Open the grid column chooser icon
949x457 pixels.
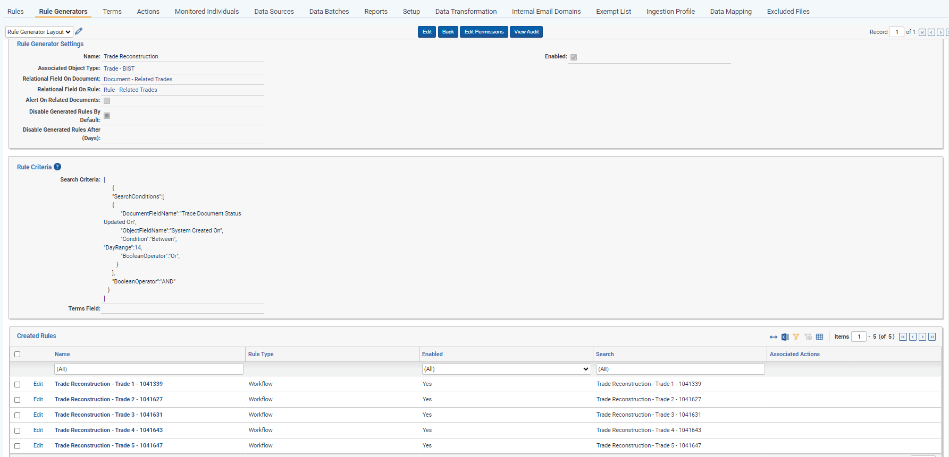pyautogui.click(x=819, y=337)
